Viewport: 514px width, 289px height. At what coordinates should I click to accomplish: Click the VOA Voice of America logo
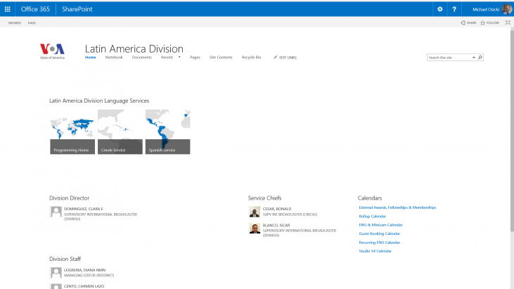coord(52,51)
